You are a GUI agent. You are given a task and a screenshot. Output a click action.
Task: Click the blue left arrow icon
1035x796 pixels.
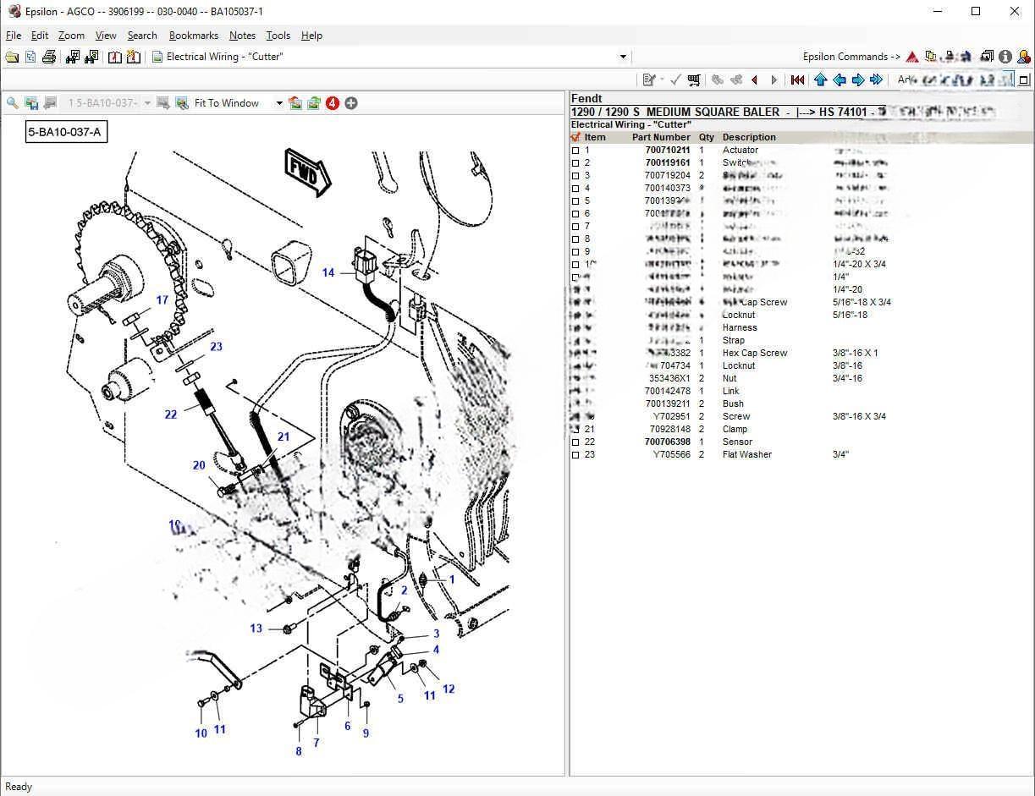[x=840, y=80]
